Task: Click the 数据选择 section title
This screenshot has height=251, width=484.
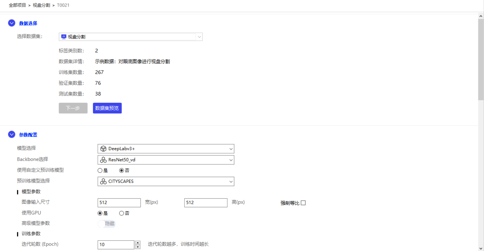Action: click(28, 23)
